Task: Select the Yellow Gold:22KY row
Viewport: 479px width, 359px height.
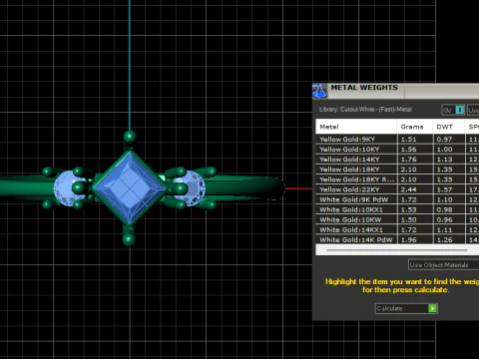Action: 397,189
